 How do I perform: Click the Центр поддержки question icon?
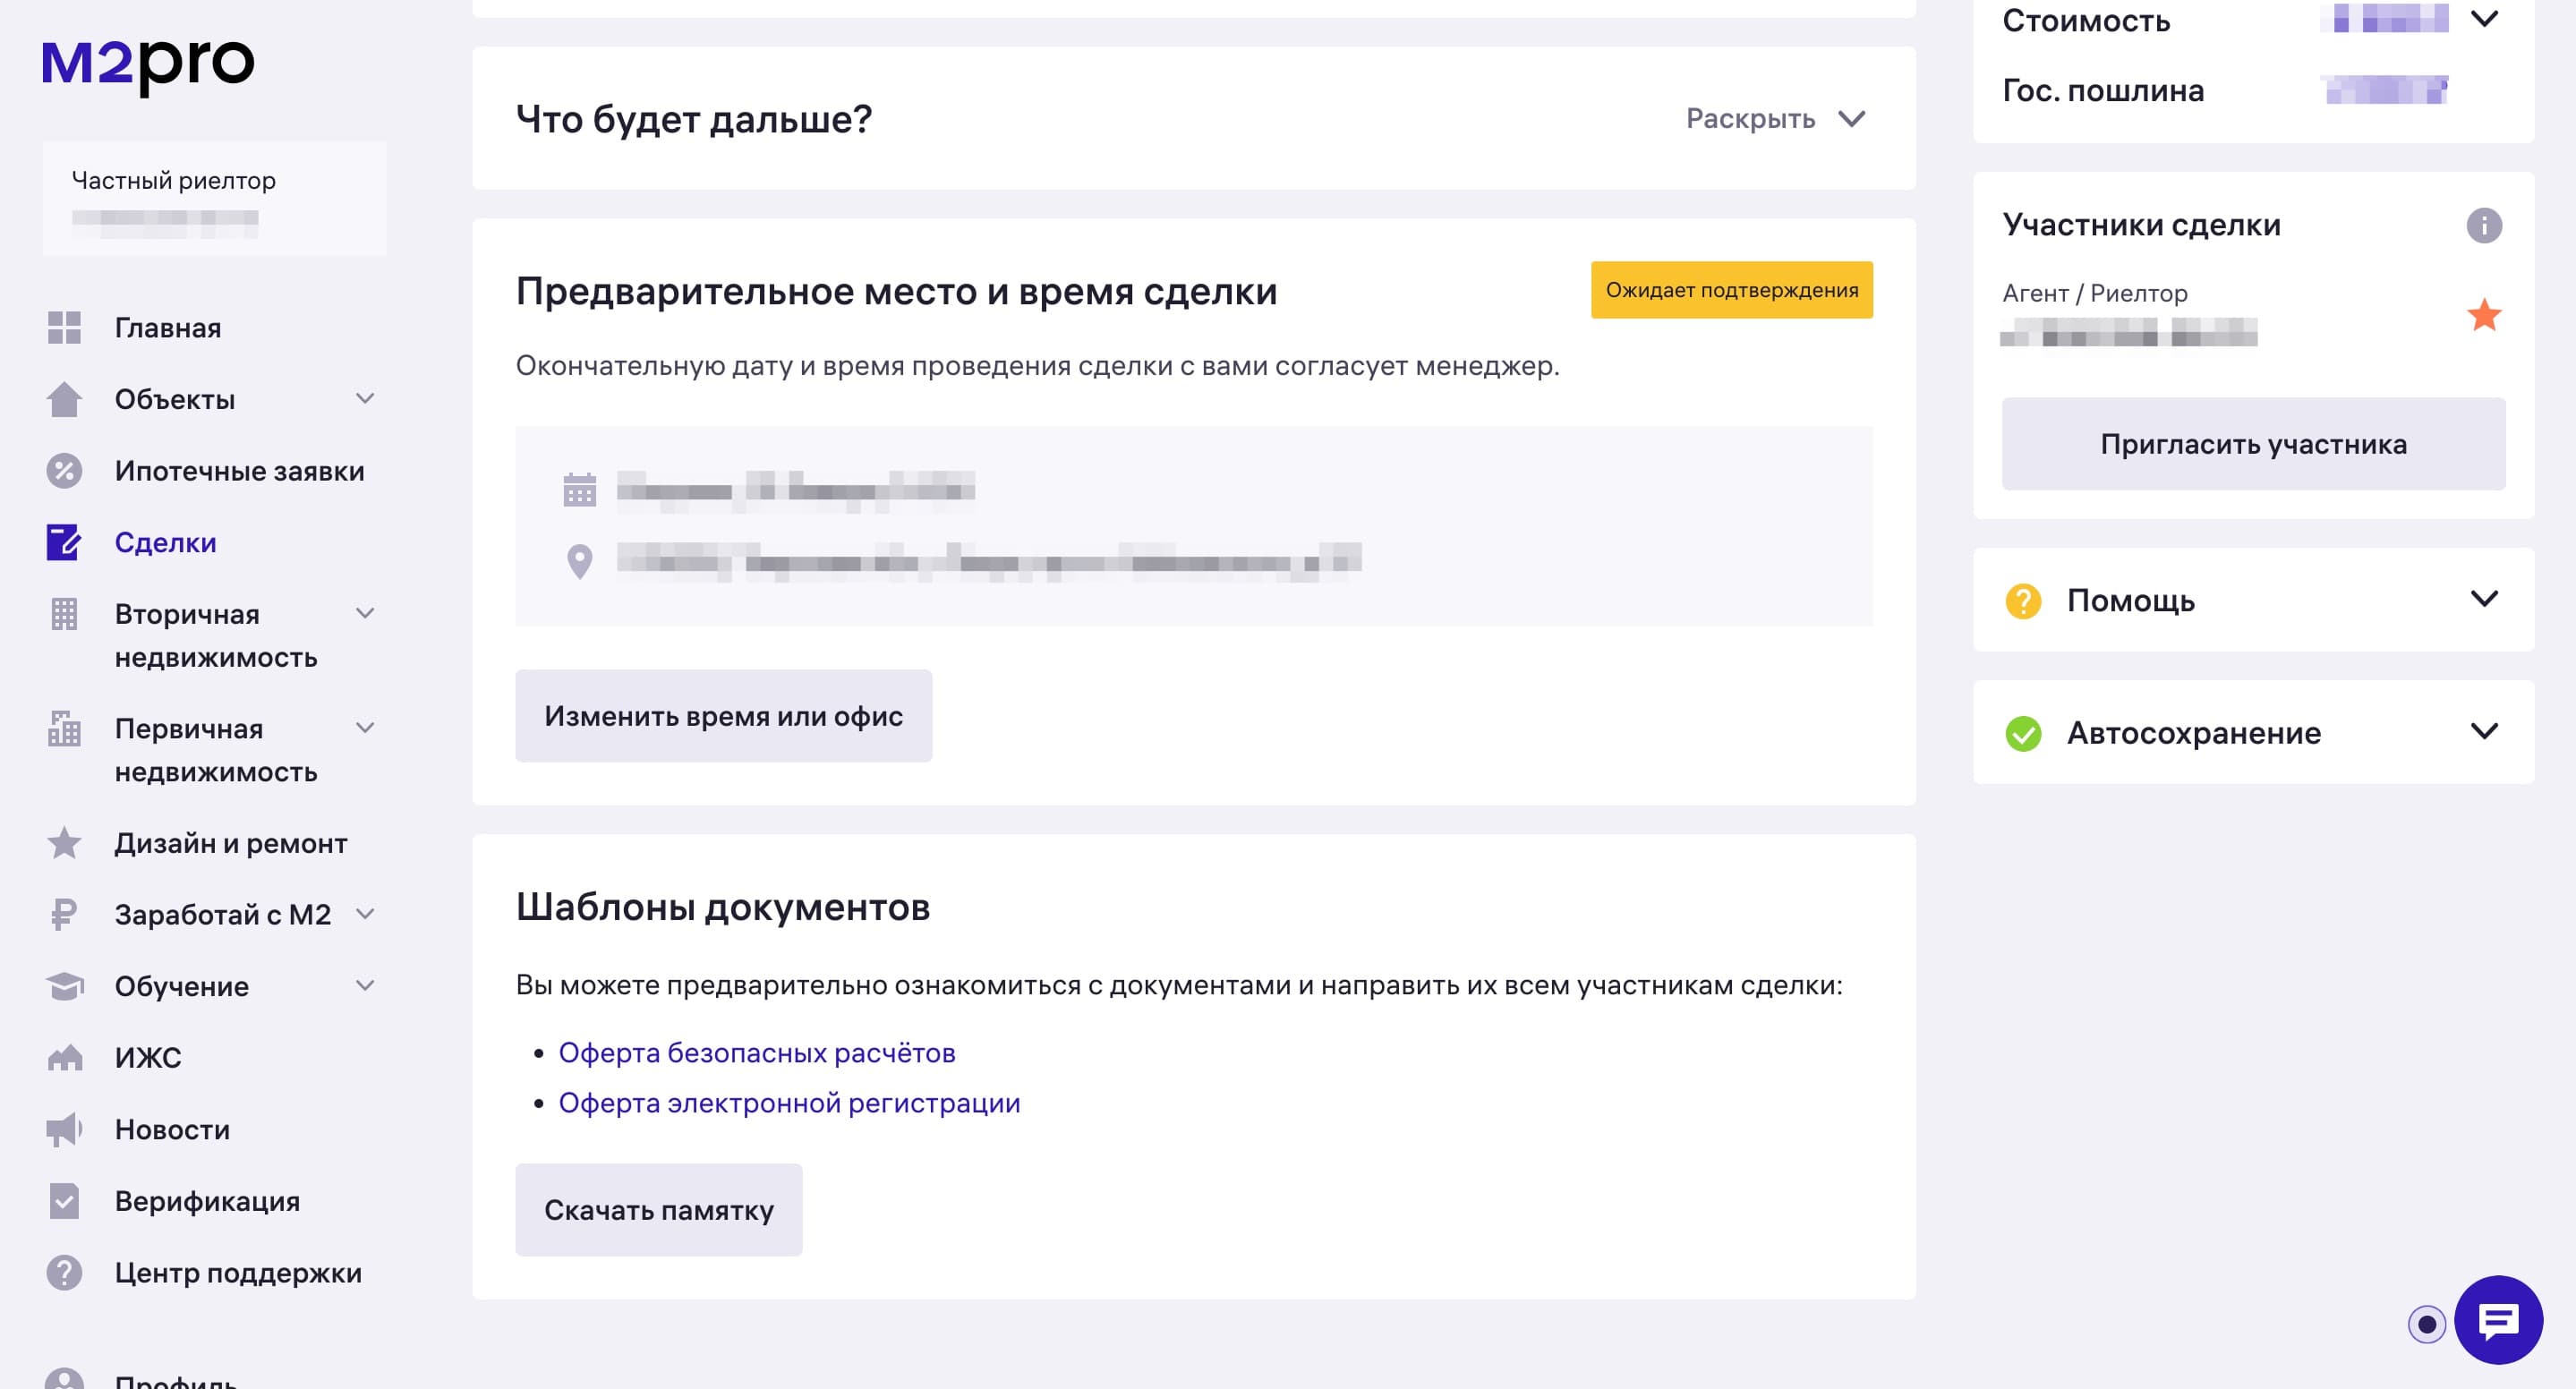[64, 1273]
